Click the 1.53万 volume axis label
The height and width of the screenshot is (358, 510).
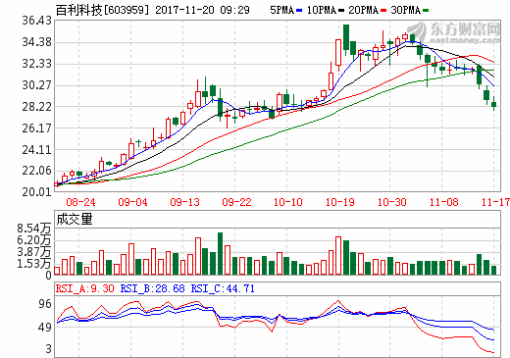click(34, 264)
